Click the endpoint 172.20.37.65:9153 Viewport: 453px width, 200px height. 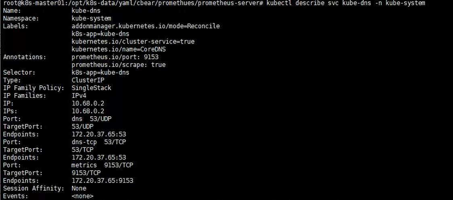(102, 181)
